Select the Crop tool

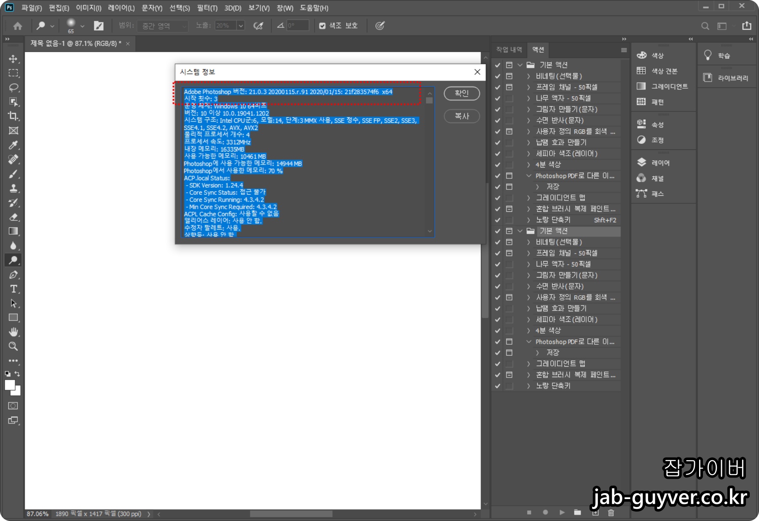(13, 116)
